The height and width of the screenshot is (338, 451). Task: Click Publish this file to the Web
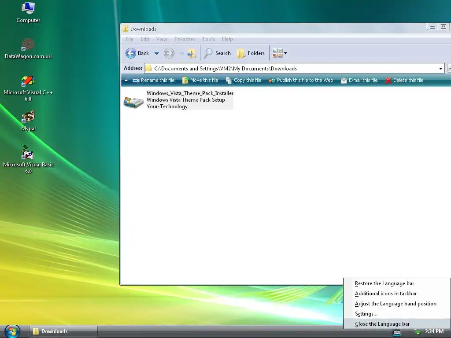(301, 80)
